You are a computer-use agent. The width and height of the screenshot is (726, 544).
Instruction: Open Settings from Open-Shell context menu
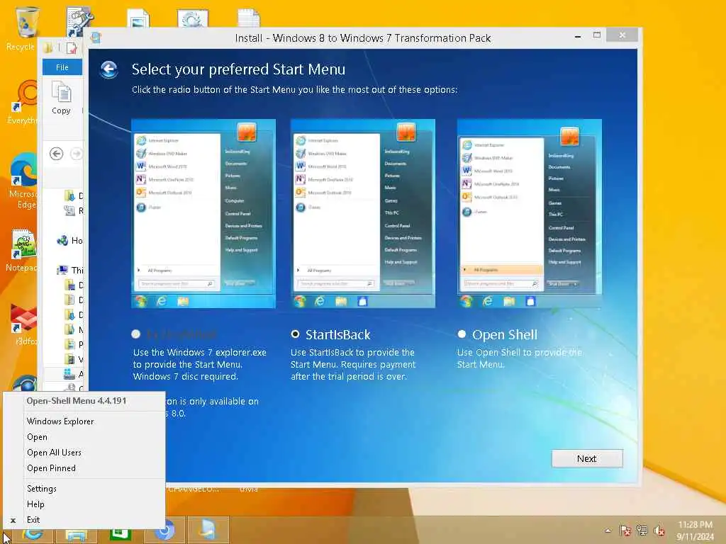coord(42,489)
